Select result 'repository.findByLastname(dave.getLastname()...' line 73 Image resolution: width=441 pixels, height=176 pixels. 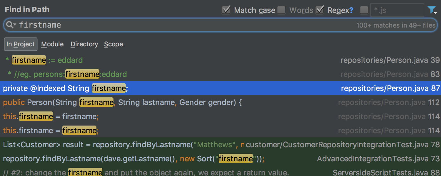(x=220, y=159)
